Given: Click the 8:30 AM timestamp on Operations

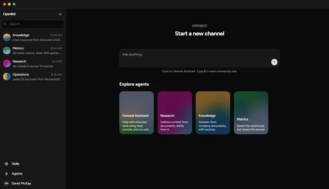Looking at the screenshot, I should pos(56,75).
